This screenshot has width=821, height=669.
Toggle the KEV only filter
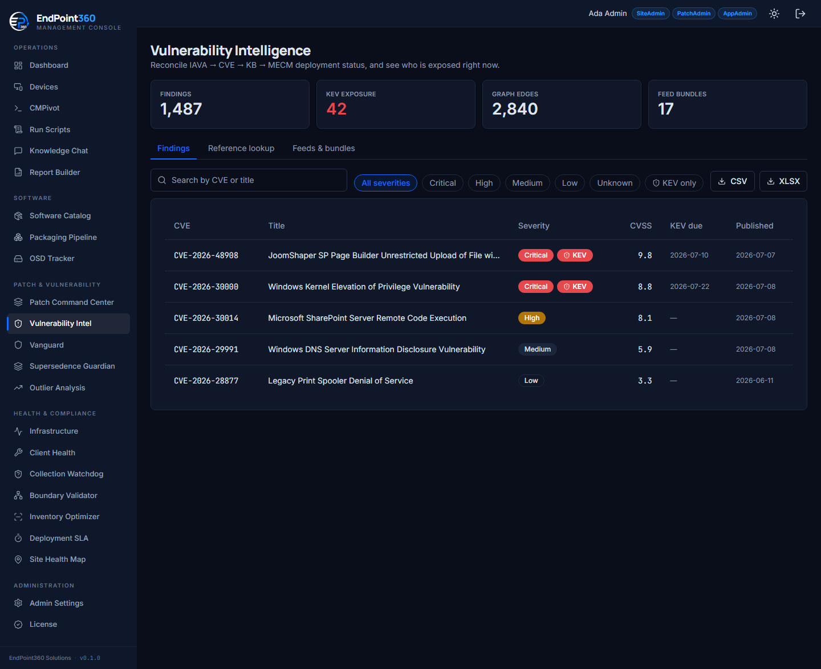click(x=674, y=183)
